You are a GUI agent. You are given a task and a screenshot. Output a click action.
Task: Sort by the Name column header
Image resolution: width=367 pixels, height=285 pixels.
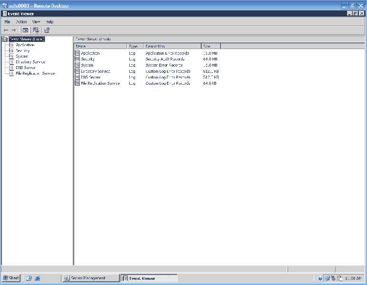tap(101, 46)
